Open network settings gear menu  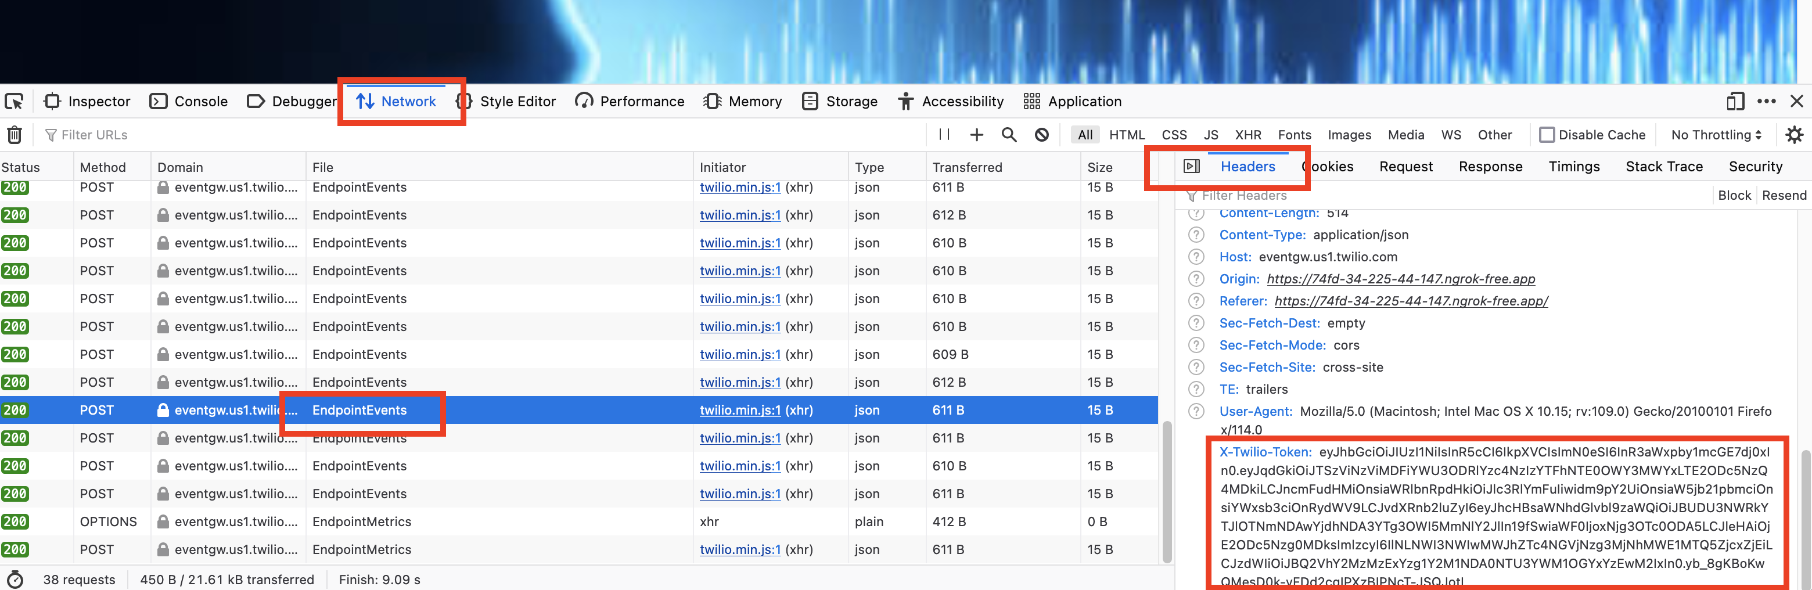coord(1795,134)
